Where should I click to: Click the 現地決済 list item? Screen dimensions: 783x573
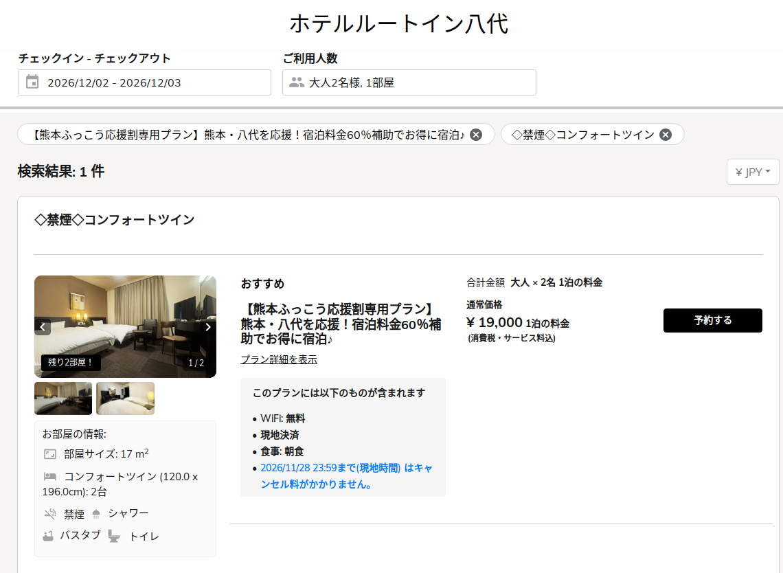[280, 435]
